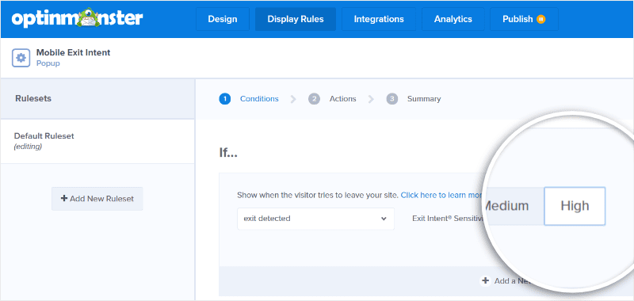This screenshot has width=634, height=301.
Task: Select the Default Ruleset item
Action: (97, 141)
